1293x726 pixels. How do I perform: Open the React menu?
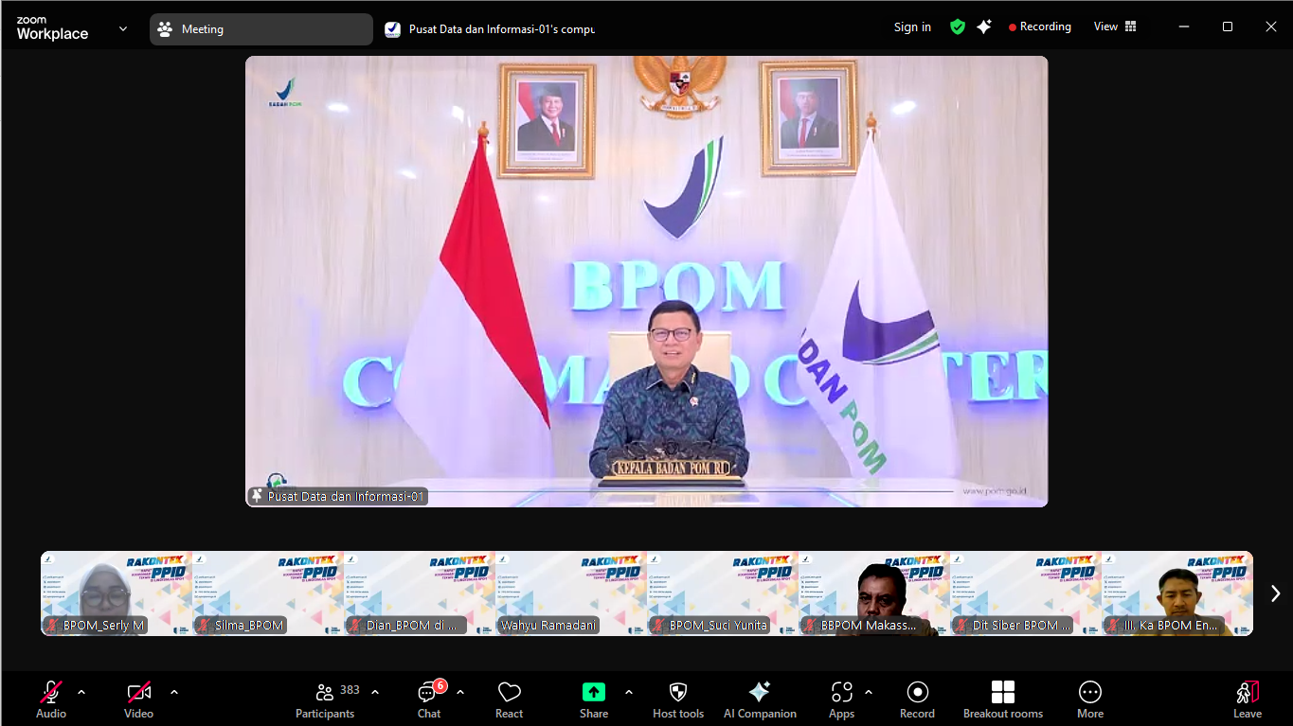pos(510,699)
